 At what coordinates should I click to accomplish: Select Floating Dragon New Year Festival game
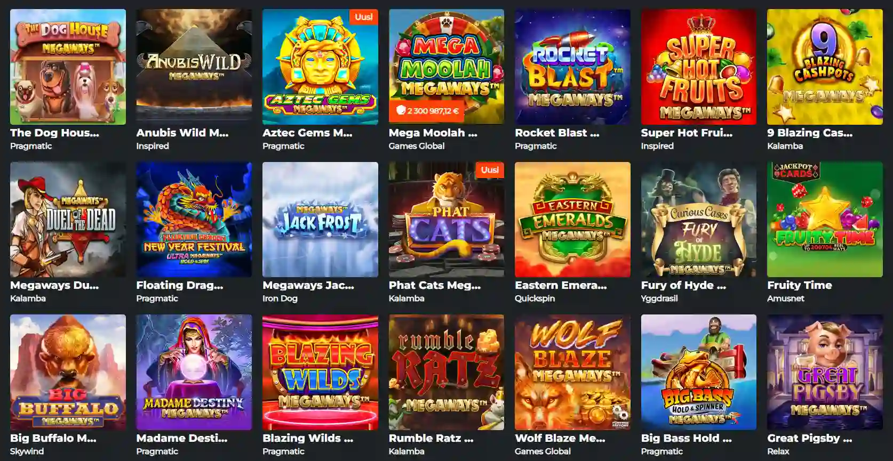coord(194,220)
